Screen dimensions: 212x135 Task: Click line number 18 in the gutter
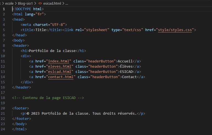click(3, 98)
